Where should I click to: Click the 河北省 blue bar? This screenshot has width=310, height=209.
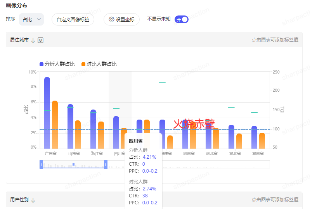pyautogui.click(x=209, y=135)
